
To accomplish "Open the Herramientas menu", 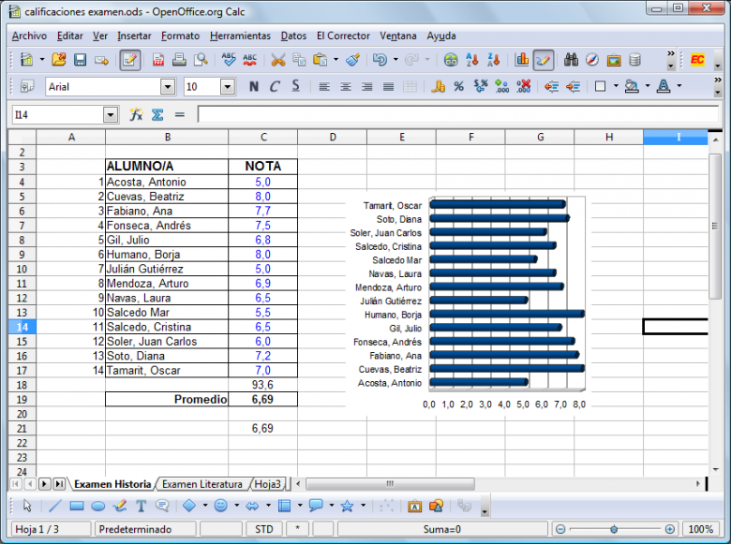I will point(240,36).
